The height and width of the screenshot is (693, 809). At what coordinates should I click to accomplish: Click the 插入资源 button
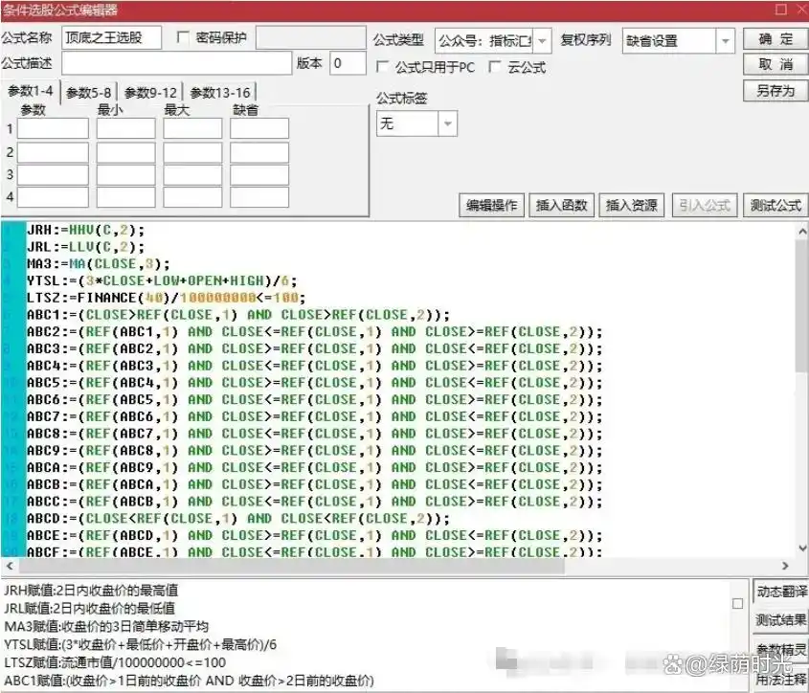coord(632,206)
